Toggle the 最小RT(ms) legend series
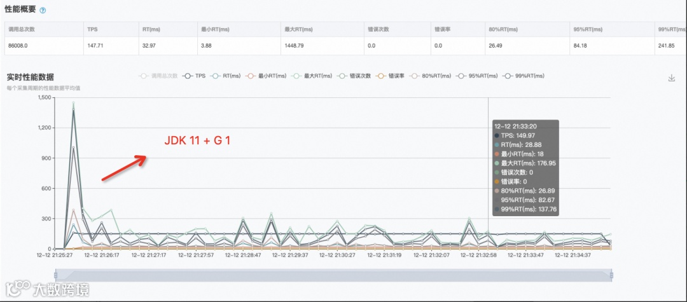Viewport: 687px width, 302px height. pos(267,76)
